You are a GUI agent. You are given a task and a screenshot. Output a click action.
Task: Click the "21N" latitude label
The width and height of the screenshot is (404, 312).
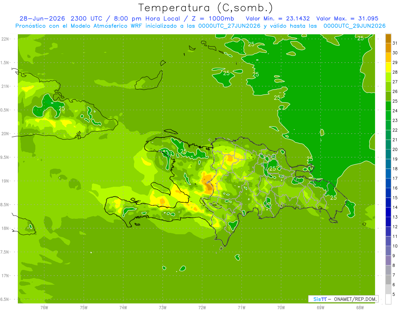[5, 86]
